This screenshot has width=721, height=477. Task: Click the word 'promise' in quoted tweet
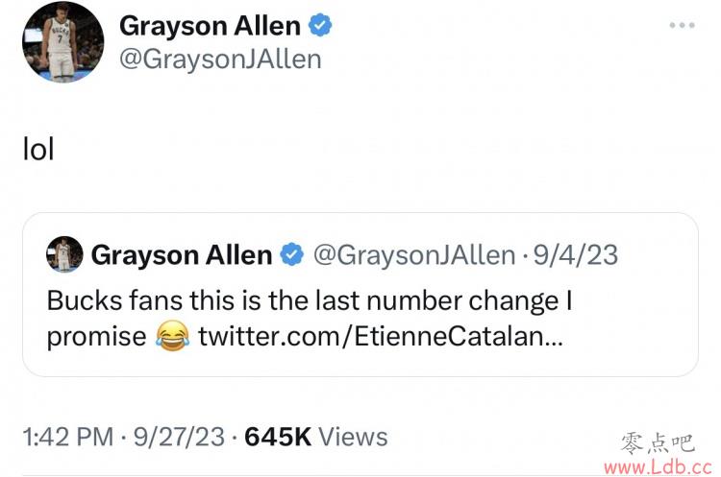point(96,338)
